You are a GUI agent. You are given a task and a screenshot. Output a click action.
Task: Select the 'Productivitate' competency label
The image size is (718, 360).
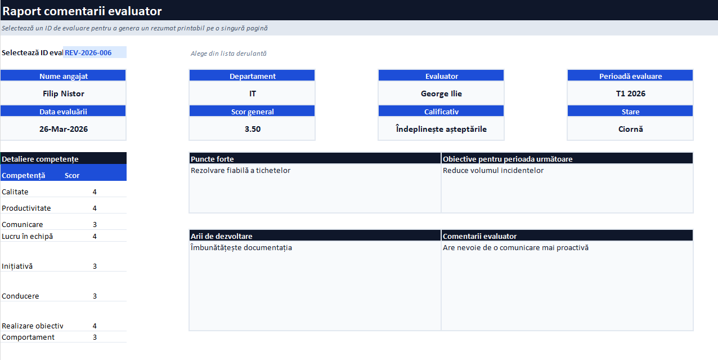pyautogui.click(x=26, y=208)
